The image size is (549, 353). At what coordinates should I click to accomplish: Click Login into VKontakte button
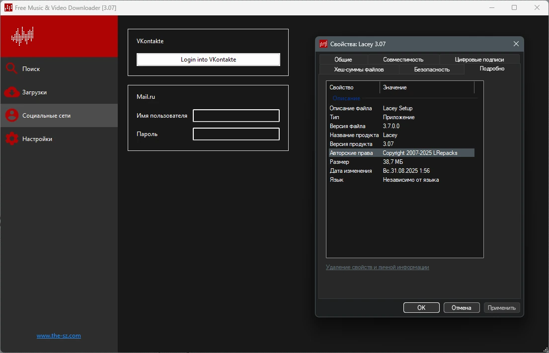(208, 60)
